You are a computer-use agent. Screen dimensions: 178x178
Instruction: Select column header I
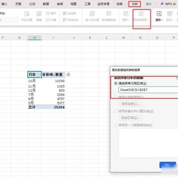53,38
